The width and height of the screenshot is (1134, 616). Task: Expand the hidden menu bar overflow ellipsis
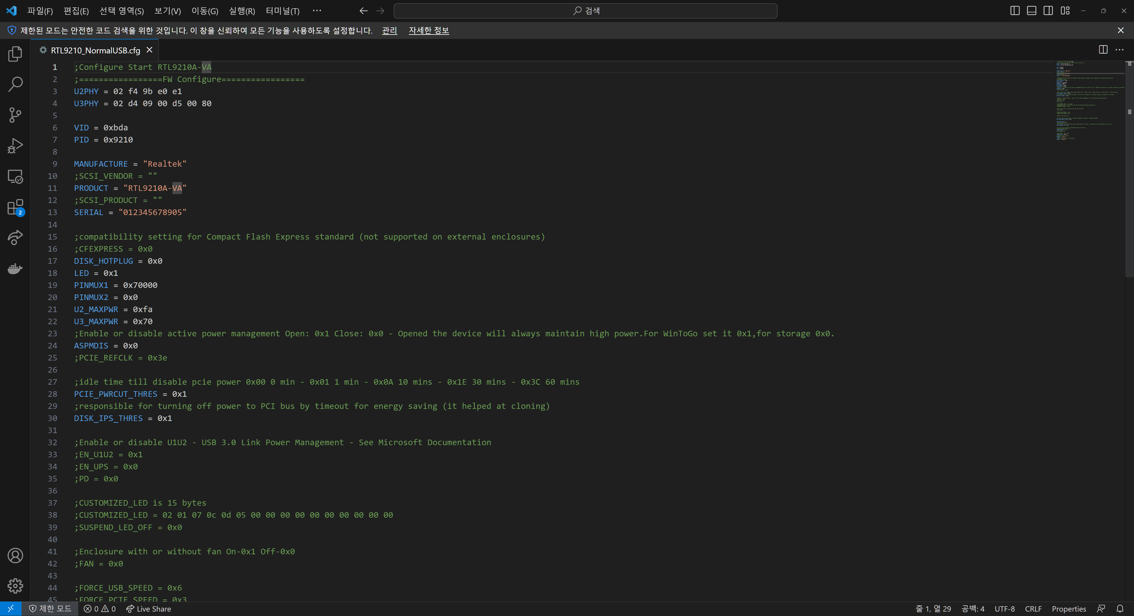tap(317, 11)
